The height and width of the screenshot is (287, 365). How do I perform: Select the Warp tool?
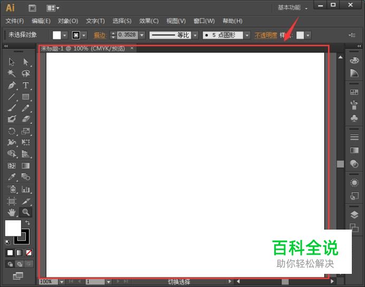tap(12, 142)
